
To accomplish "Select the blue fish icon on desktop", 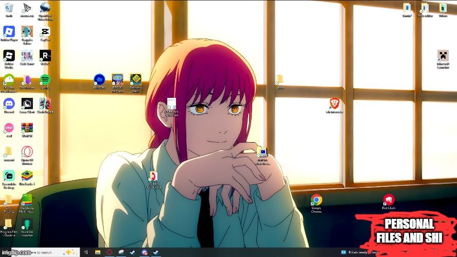I will 99,81.
